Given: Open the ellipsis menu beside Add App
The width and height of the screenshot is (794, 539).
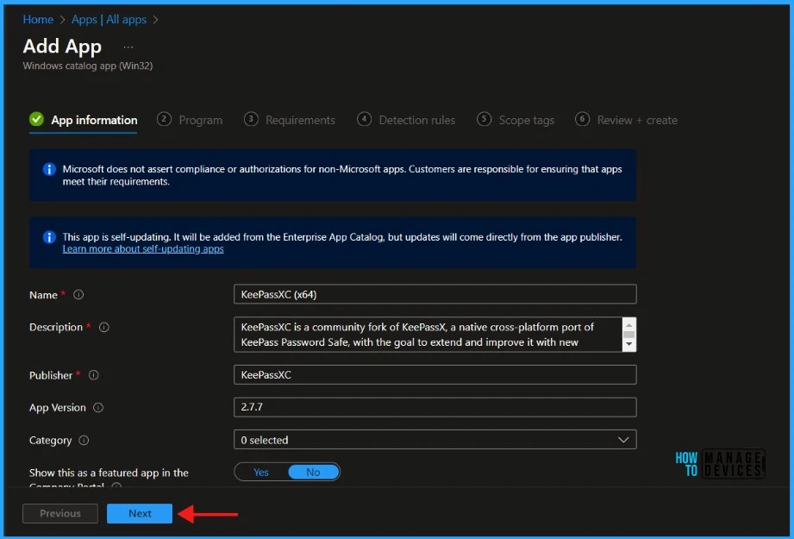Looking at the screenshot, I should point(128,47).
